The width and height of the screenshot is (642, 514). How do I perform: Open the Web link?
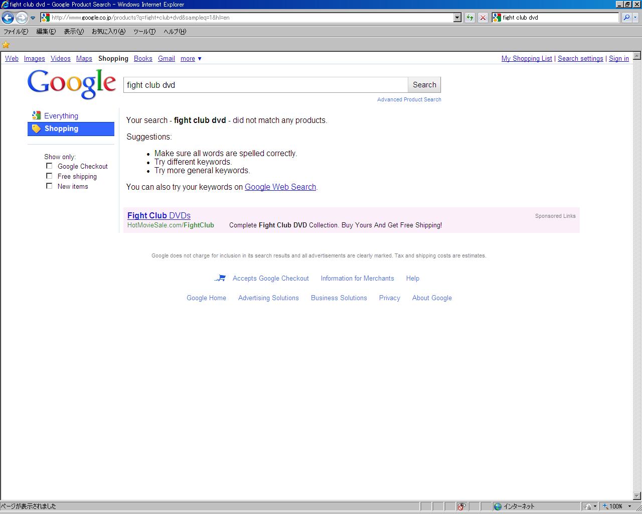click(x=12, y=58)
